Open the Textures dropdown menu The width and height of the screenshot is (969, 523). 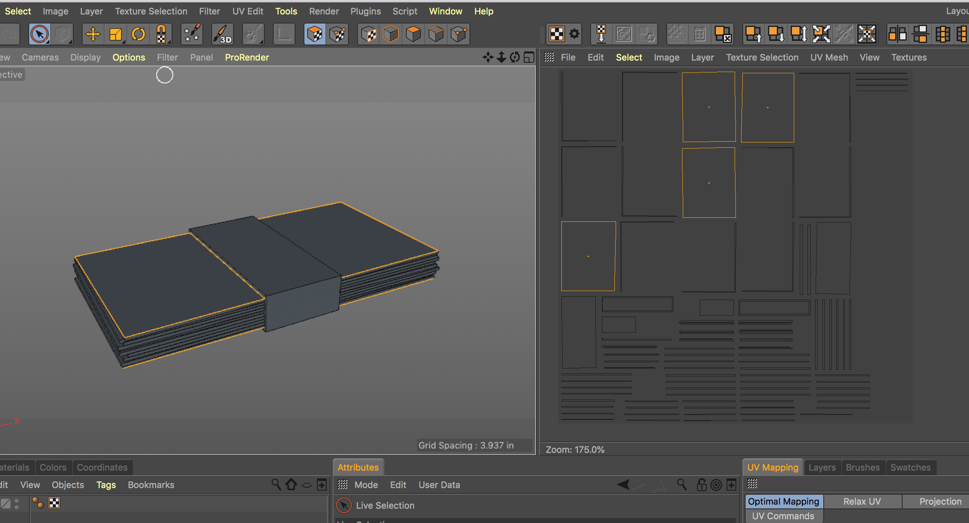909,57
